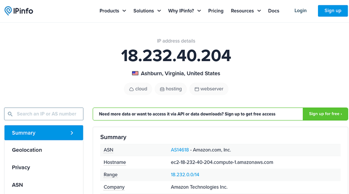Focus the Search an IP or AS number field

pos(44,114)
